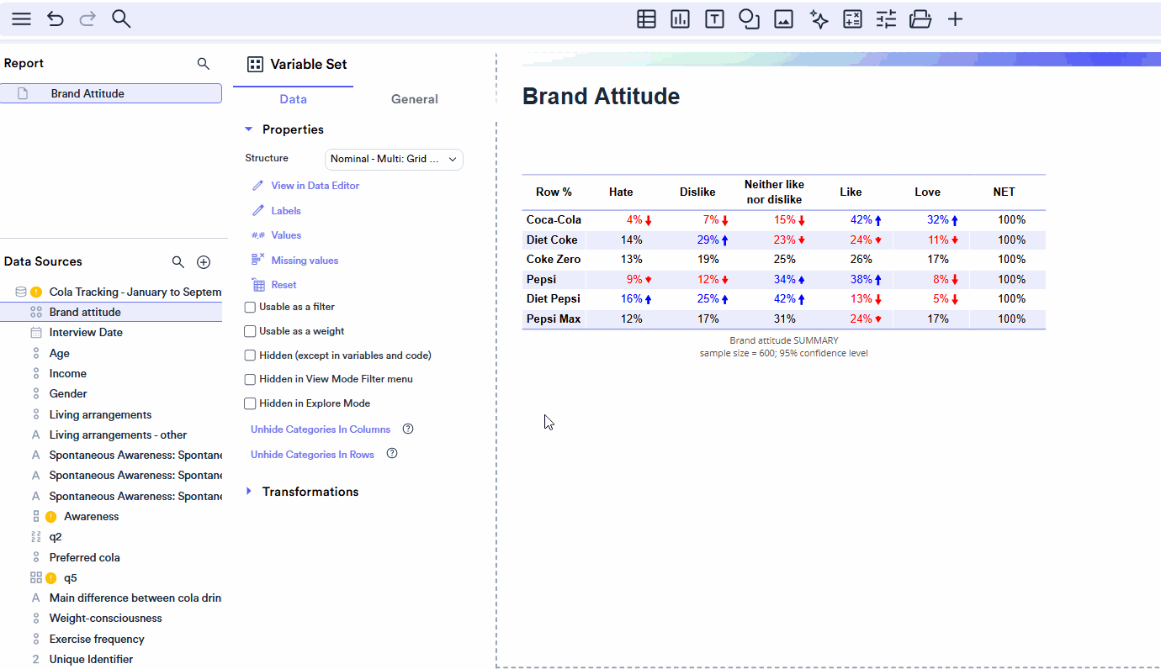Click the Unhide Categories In Columns link

pos(320,429)
